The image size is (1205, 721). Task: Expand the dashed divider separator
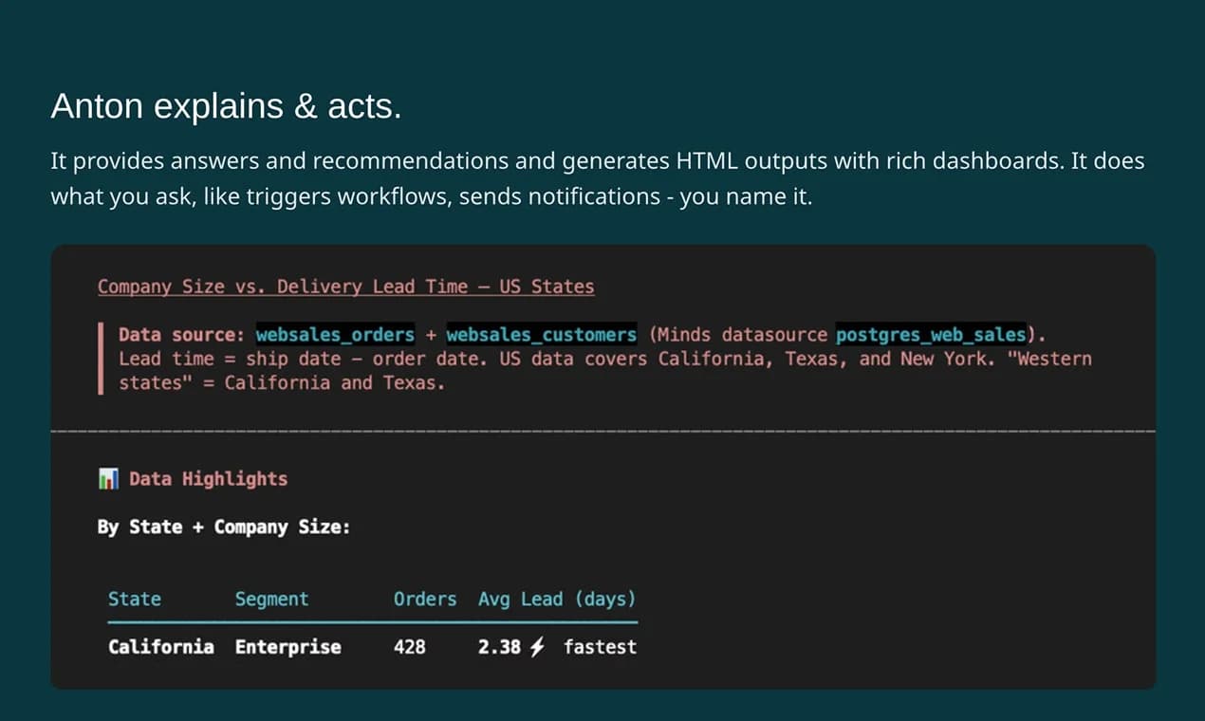602,430
